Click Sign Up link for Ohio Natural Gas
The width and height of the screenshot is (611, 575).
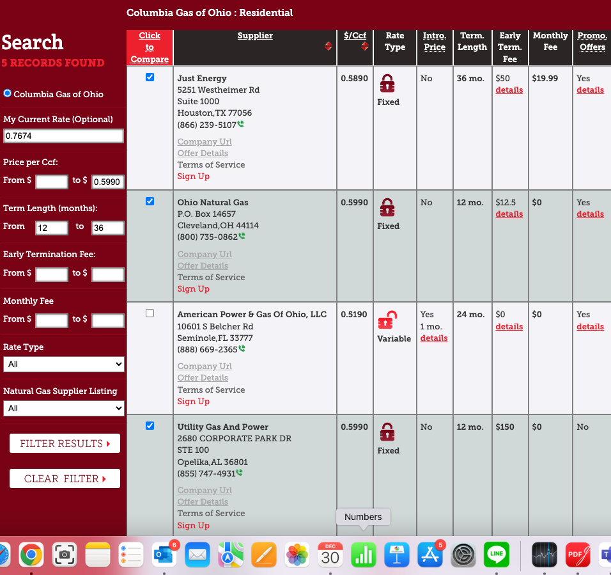(193, 289)
